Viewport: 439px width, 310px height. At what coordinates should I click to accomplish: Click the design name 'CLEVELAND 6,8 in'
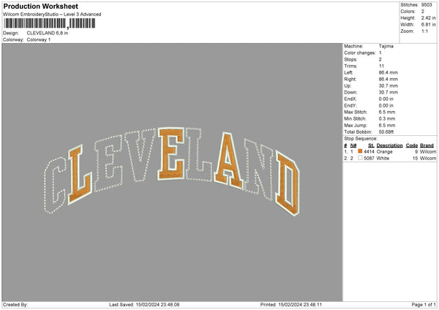(x=48, y=33)
